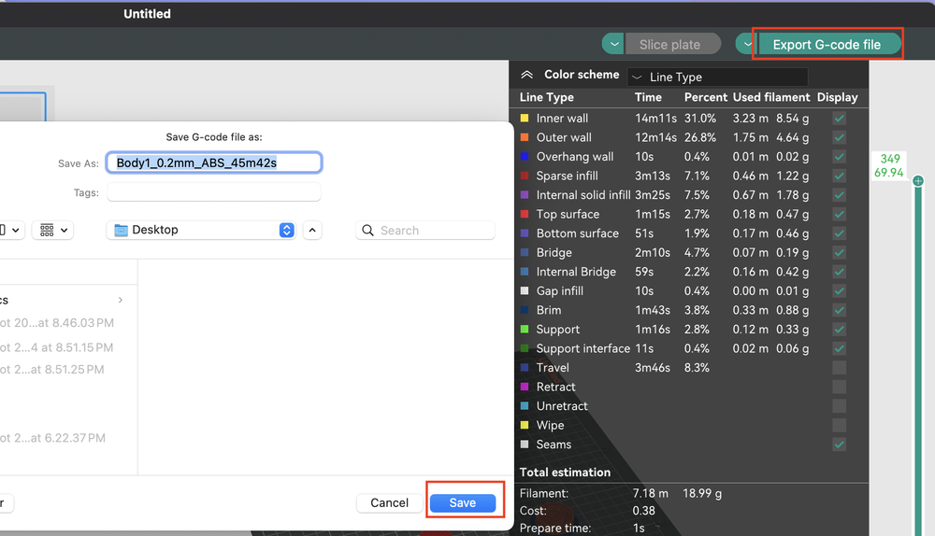The image size is (935, 536).
Task: Click the Slice plate button
Action: [672, 44]
